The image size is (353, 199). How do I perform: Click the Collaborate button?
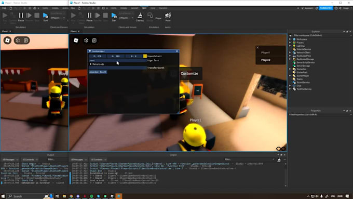click(x=325, y=8)
